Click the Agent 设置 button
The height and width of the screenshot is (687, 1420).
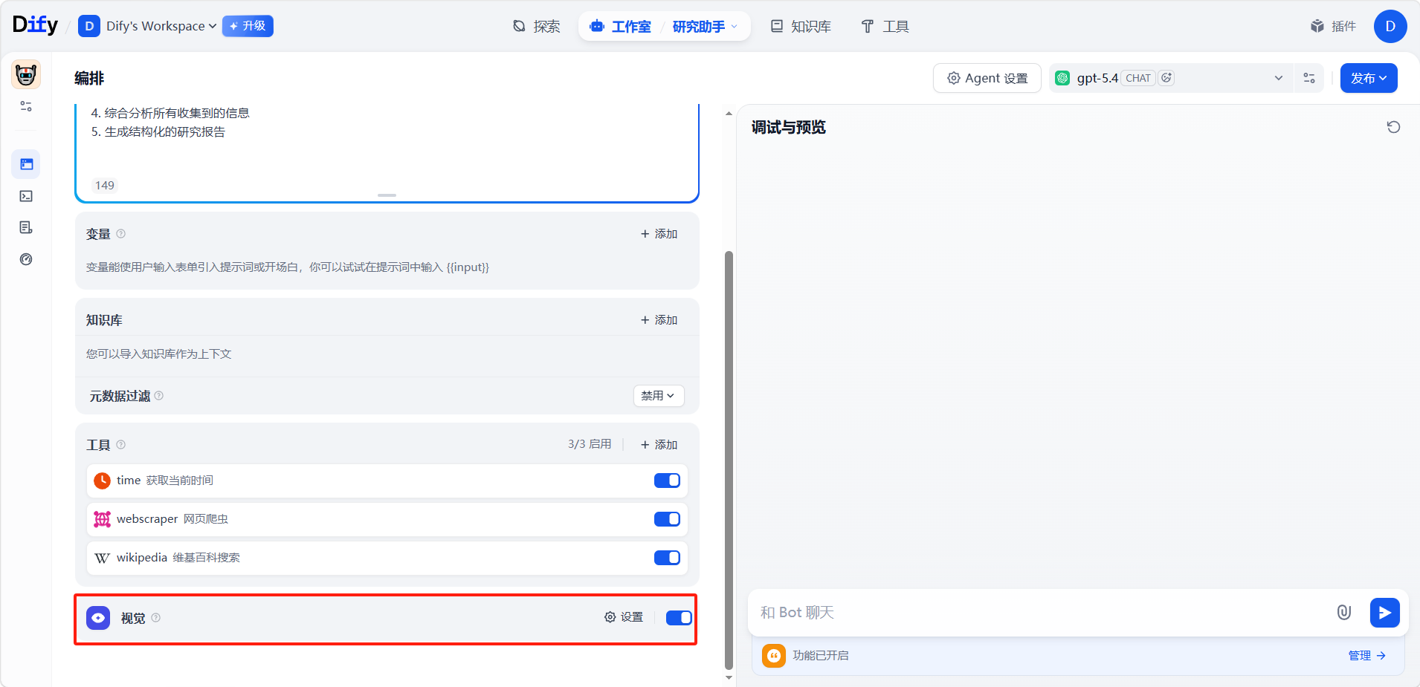coord(987,78)
